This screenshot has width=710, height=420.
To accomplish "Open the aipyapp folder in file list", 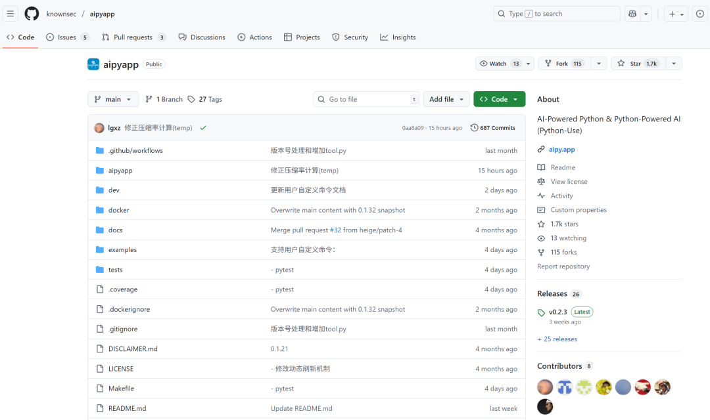I will [x=120, y=171].
